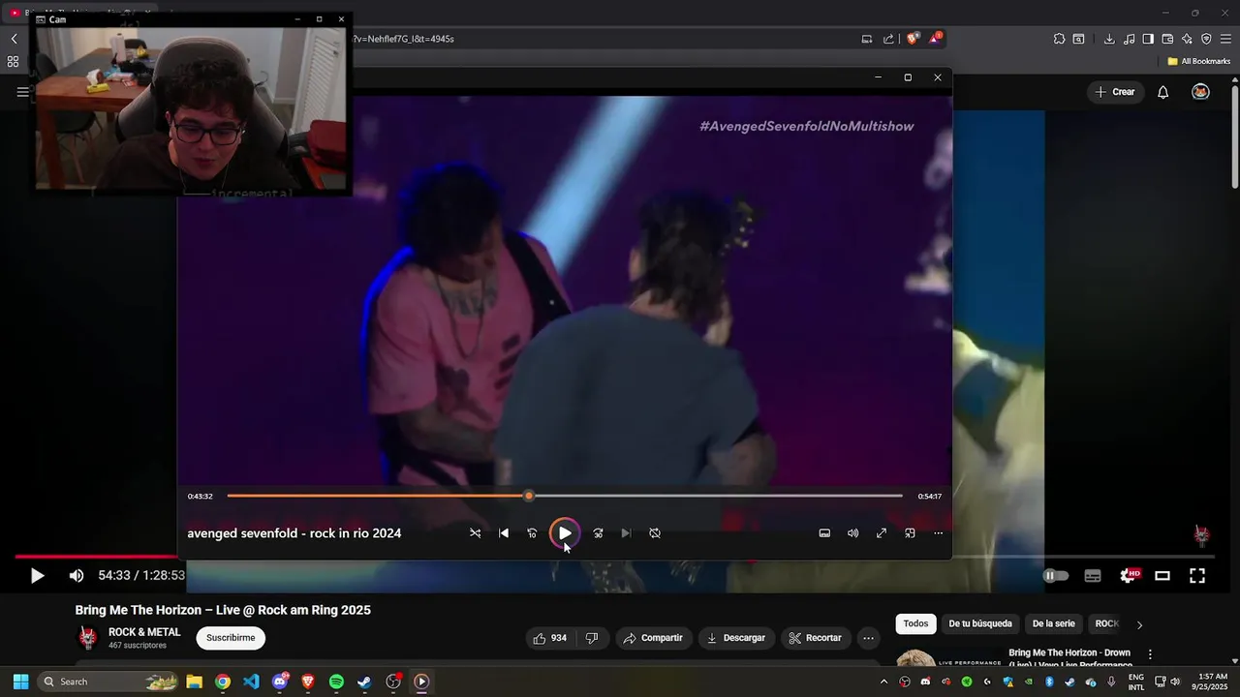Open Brave VPN shield icon

pos(1206,39)
